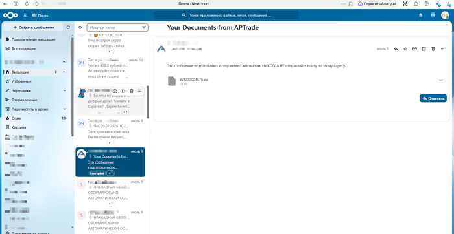This screenshot has width=454, height=234.
Task: Toggle the message list options icon
Action: click(80, 27)
